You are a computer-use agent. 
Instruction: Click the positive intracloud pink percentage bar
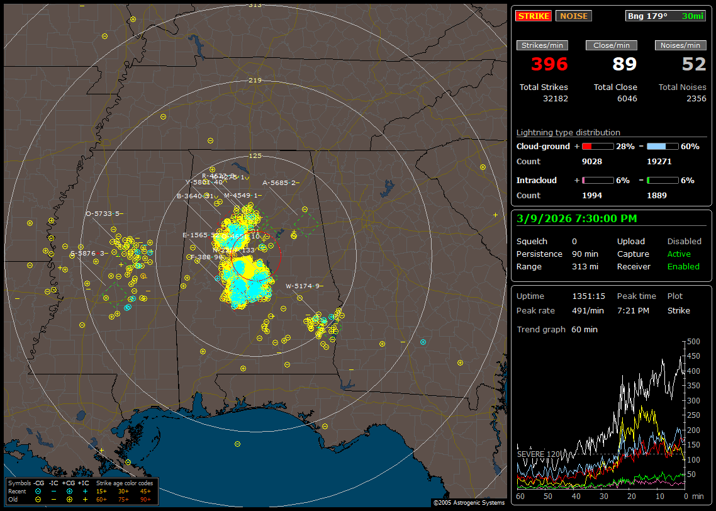pos(597,180)
